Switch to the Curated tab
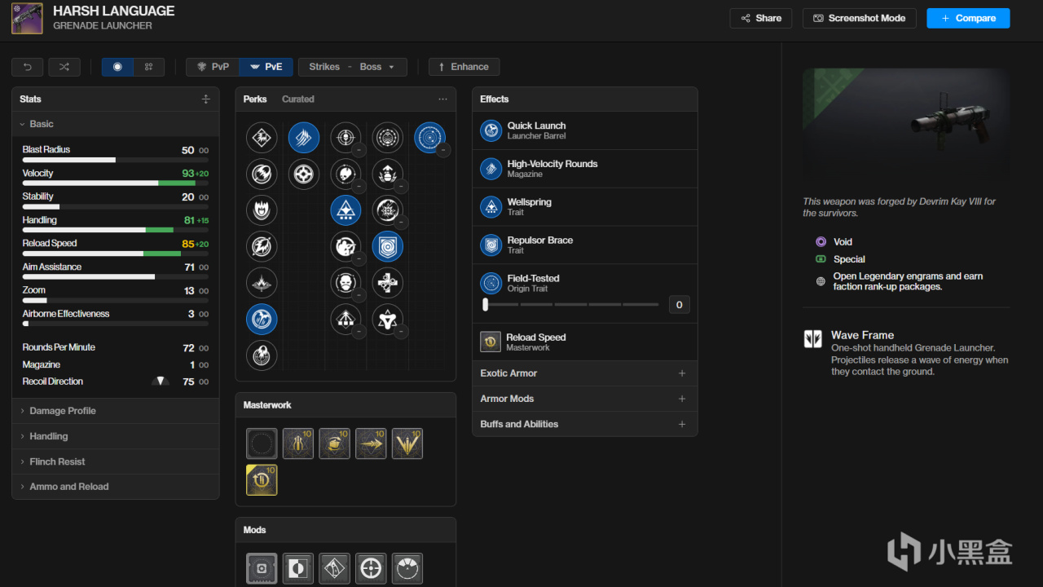This screenshot has height=587, width=1043. click(x=297, y=99)
